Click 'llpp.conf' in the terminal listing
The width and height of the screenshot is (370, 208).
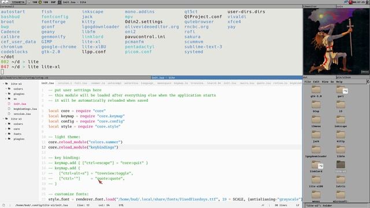(x=94, y=51)
